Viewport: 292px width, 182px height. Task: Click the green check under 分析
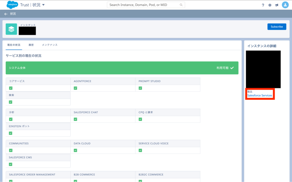pos(11,119)
